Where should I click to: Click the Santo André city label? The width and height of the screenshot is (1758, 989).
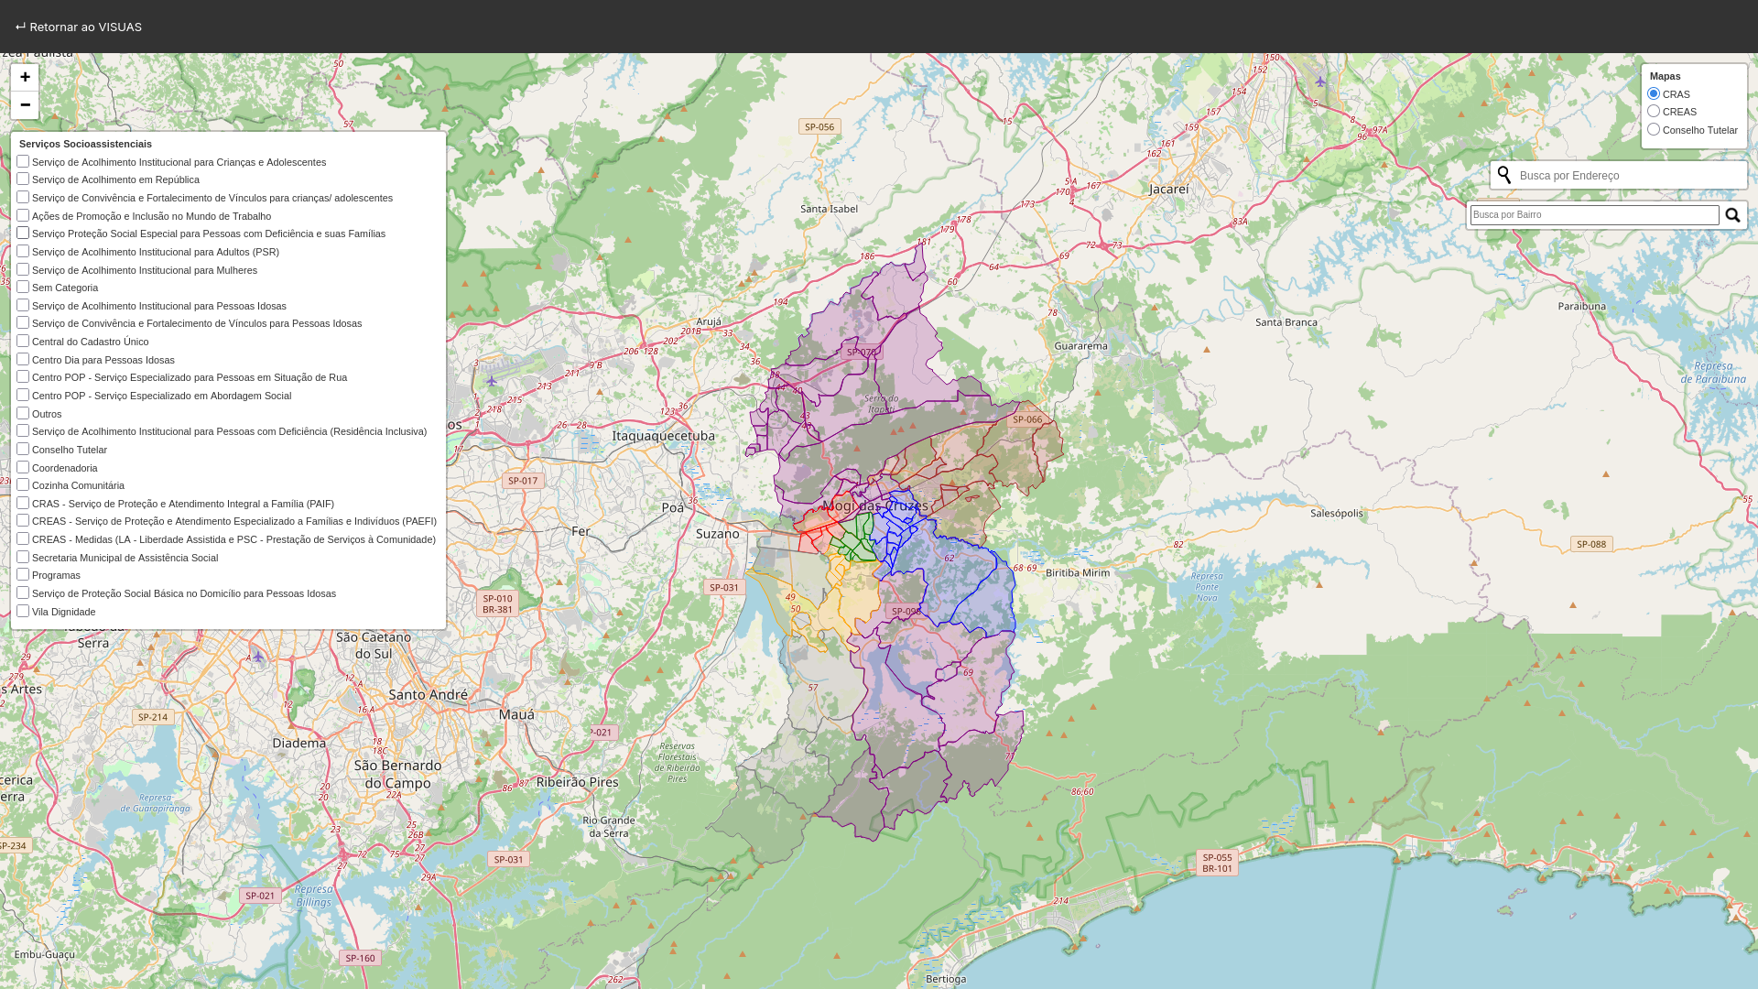click(429, 695)
